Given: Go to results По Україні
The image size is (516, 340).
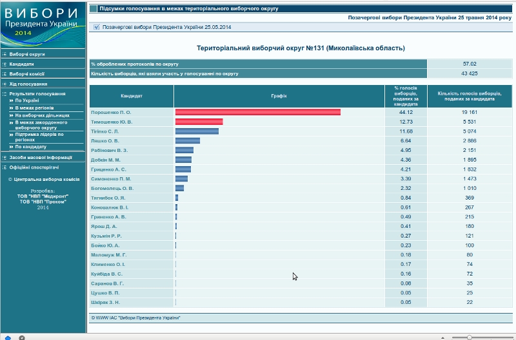Looking at the screenshot, I should pos(27,100).
